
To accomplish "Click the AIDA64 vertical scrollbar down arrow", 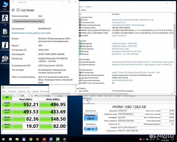I will [x=175, y=92].
